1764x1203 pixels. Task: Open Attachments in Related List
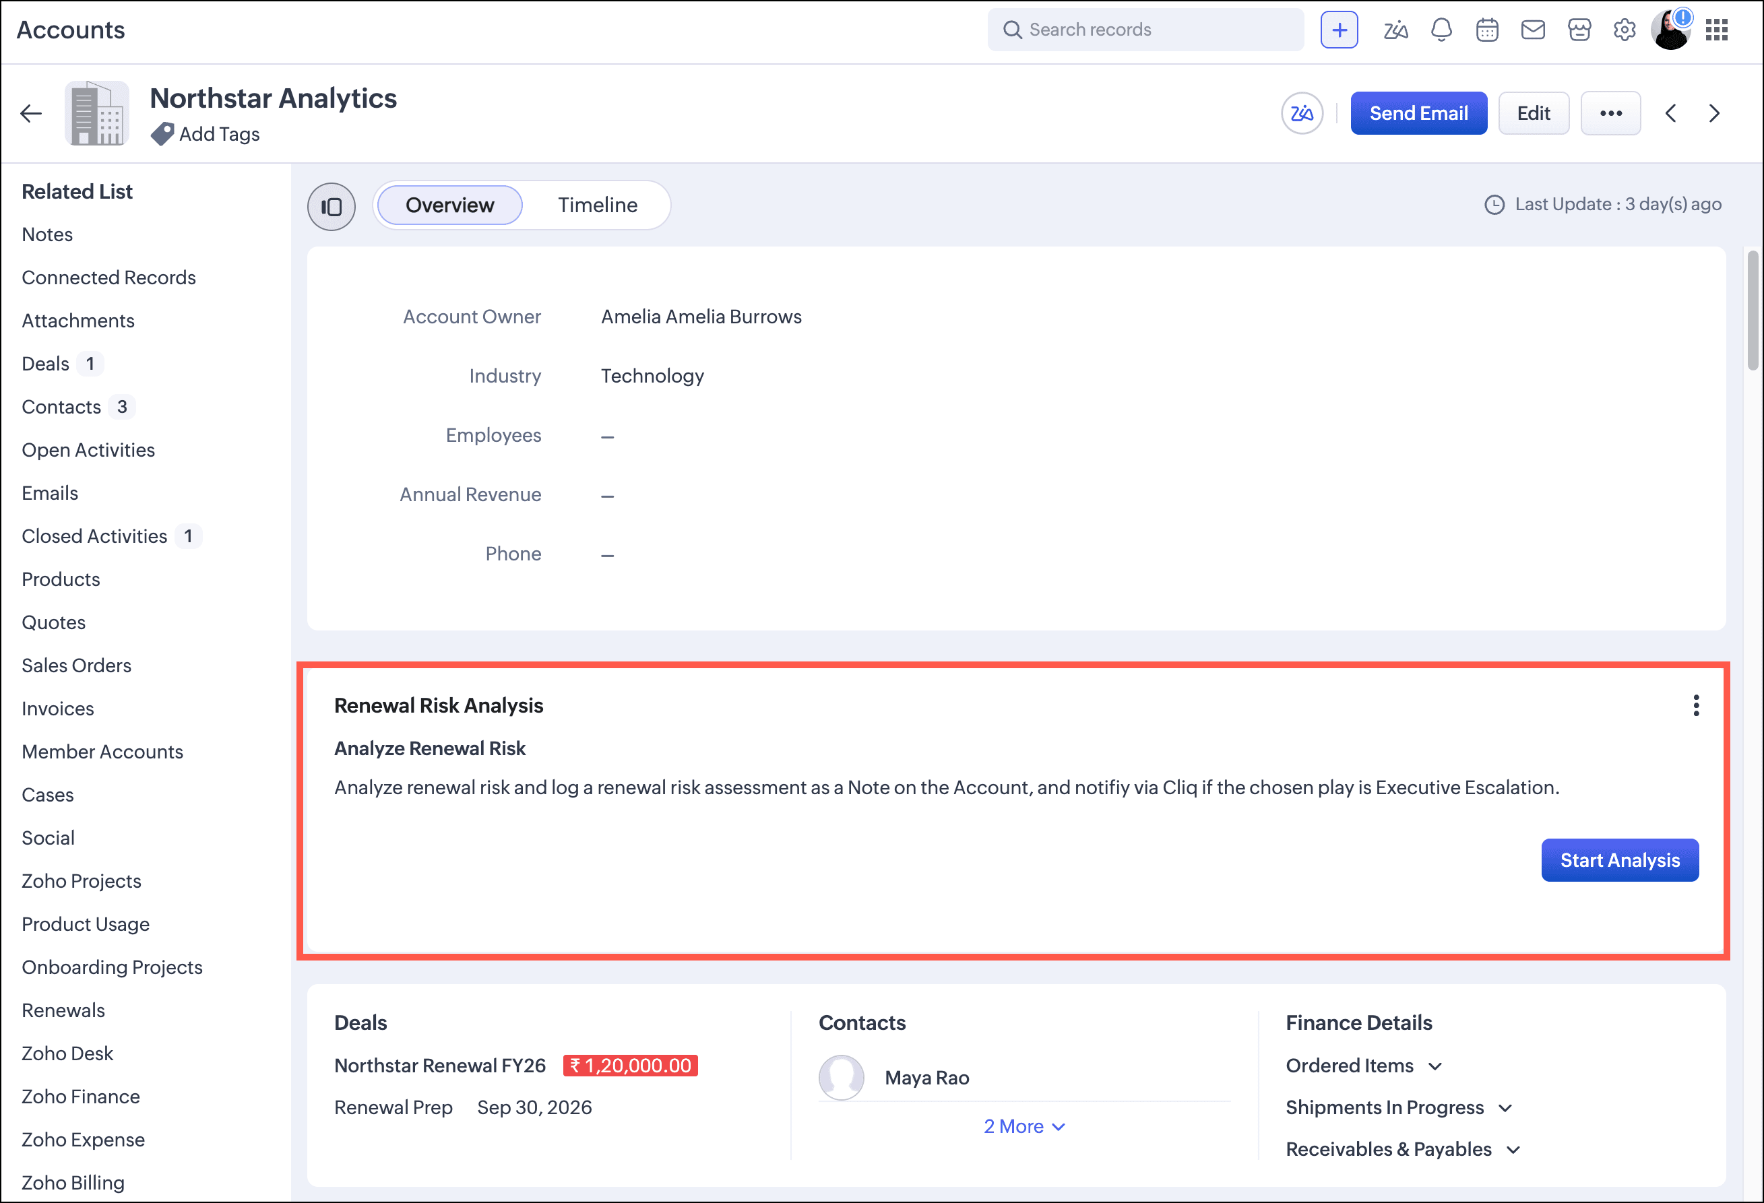[78, 321]
